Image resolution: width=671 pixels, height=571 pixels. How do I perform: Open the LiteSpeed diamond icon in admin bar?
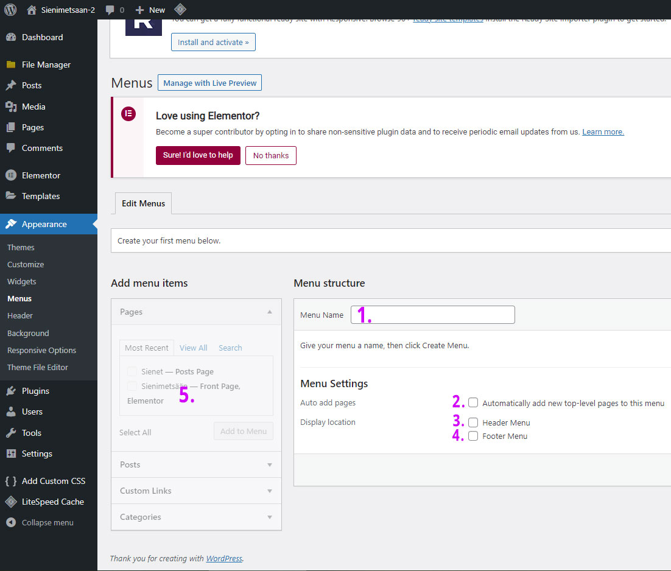[x=180, y=9]
